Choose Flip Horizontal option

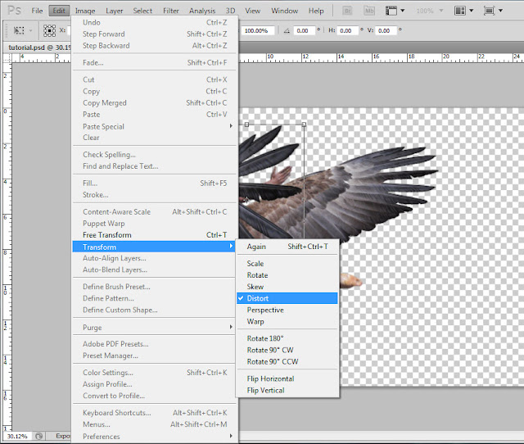pos(287,378)
